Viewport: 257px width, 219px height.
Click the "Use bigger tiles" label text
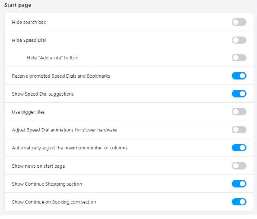point(29,112)
